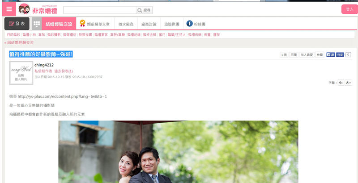Screen dimensions: 358x183
Task: Open the 粉絲團 tab
Action: (200, 24)
